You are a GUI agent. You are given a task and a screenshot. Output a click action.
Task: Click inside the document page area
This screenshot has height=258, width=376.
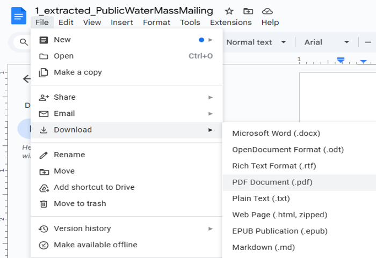click(x=338, y=97)
